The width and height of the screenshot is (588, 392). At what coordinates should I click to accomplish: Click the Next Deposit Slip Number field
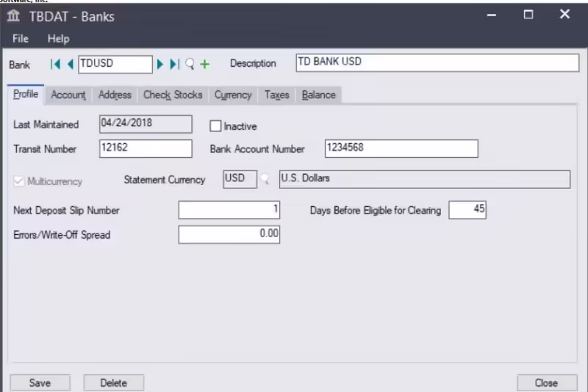click(x=229, y=210)
